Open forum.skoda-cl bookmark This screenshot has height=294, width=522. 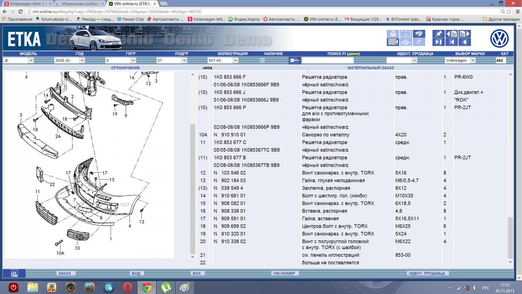click(54, 19)
